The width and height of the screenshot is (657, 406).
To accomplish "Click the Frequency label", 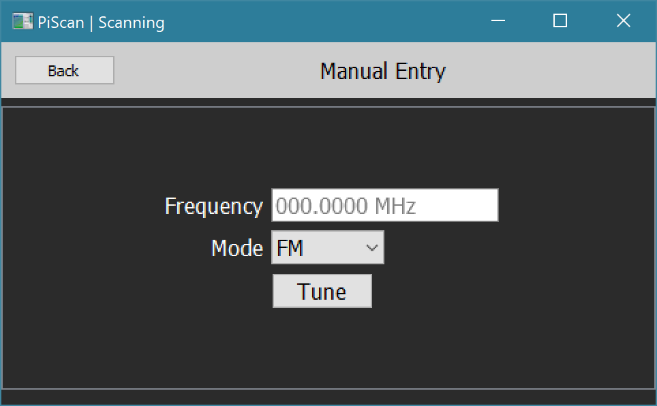I will 213,206.
